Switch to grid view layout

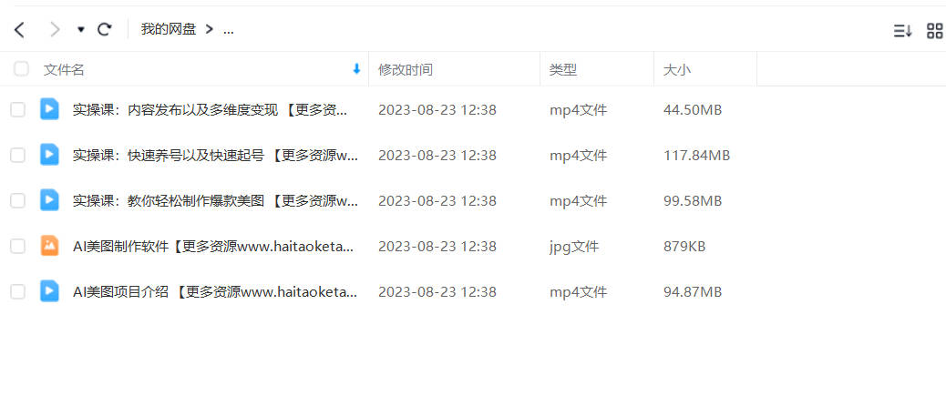tap(934, 31)
